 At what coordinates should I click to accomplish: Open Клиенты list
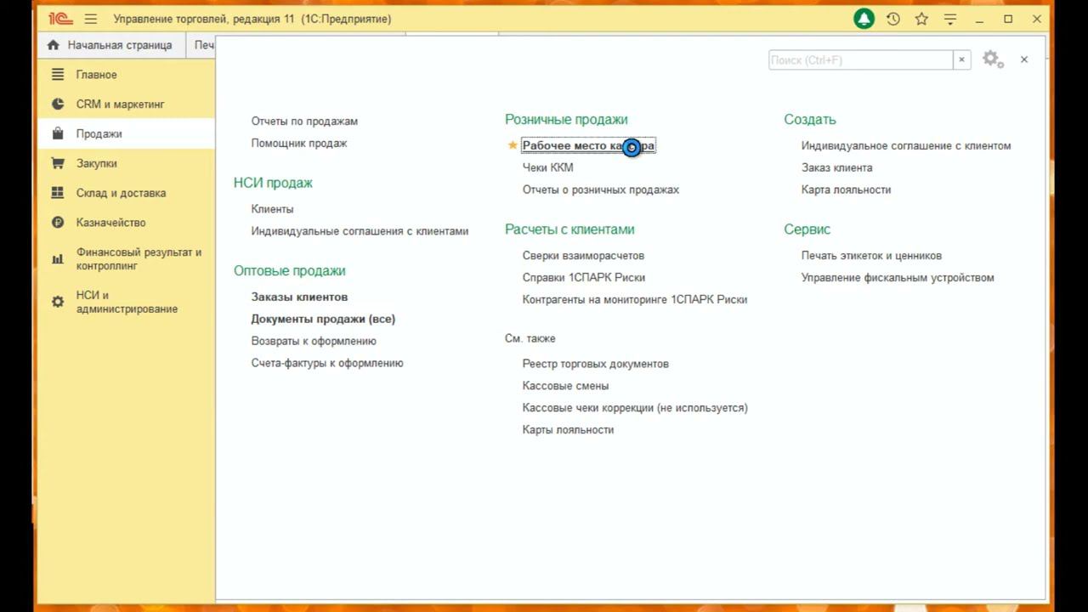(x=272, y=209)
